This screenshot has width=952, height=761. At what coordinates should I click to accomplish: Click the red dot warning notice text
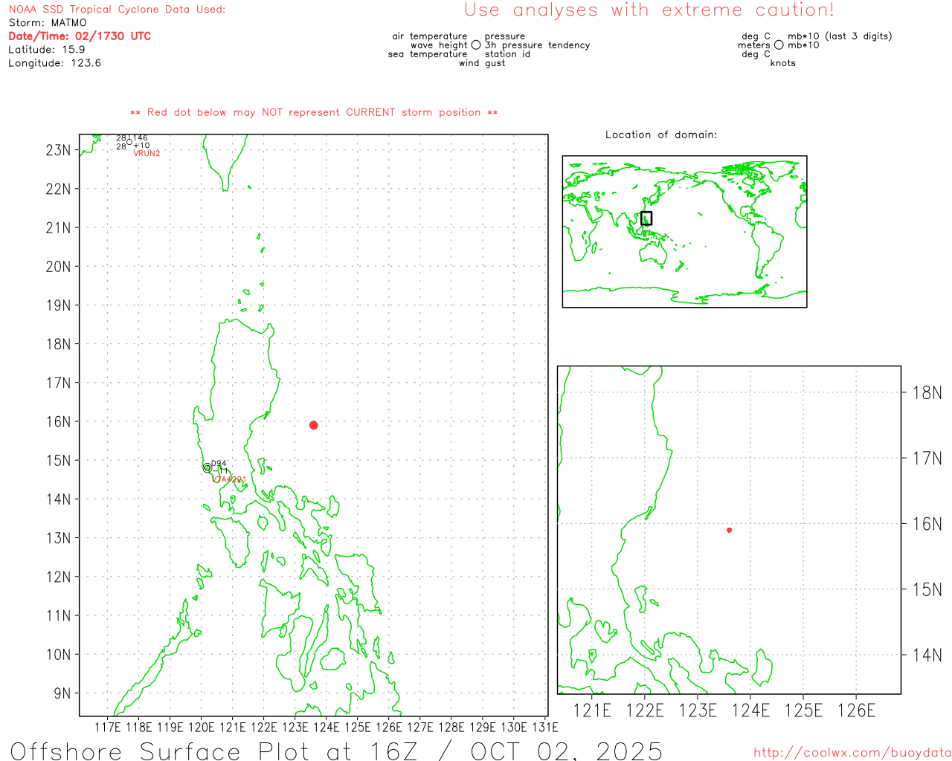click(x=314, y=113)
